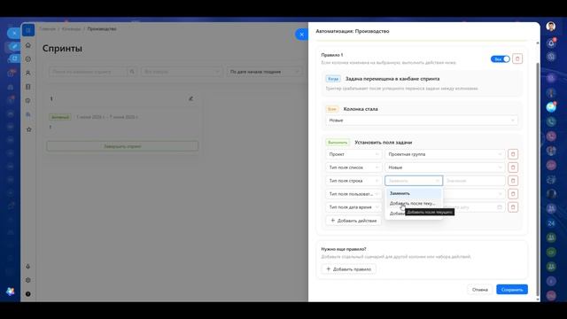Image resolution: width=567 pixels, height=319 pixels.
Task: Close the automation panel with round blue X
Action: (x=301, y=35)
